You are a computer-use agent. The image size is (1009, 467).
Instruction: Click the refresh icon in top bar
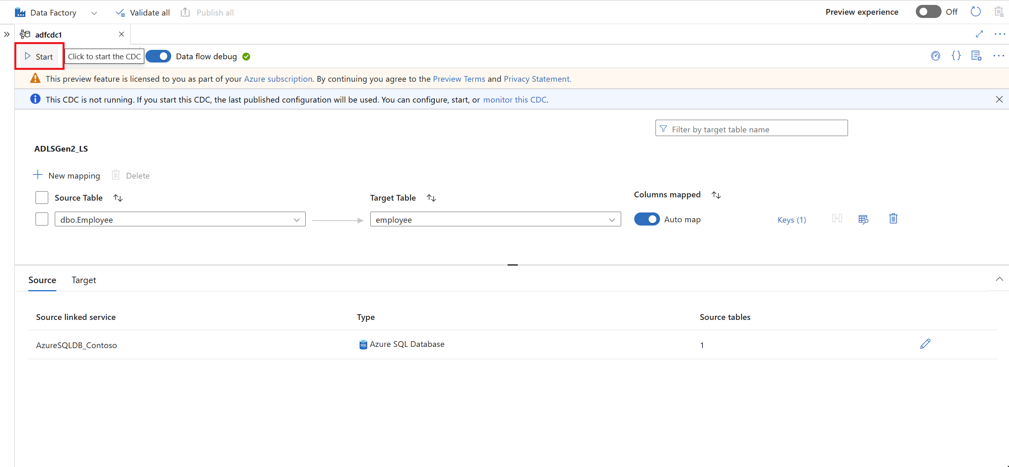tap(975, 12)
